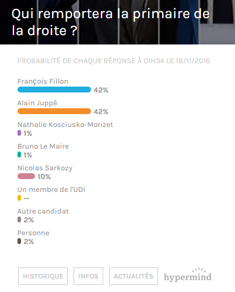Select the François Fillon label
Screen dimensions: 235x292
pyautogui.click(x=43, y=81)
